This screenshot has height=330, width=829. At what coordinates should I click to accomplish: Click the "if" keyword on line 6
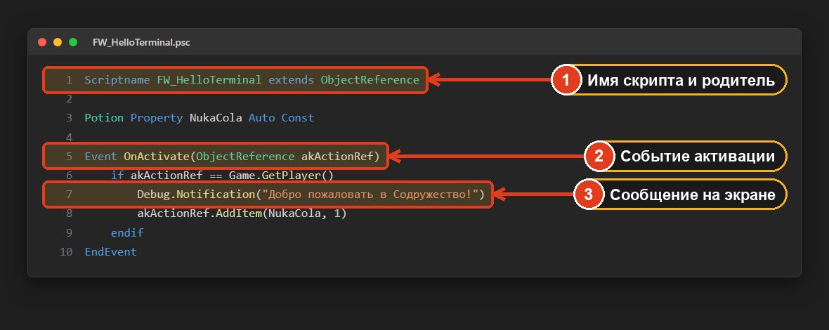point(117,176)
